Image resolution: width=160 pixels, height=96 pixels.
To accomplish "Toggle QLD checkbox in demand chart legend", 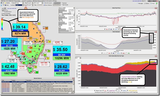I will [121, 53].
